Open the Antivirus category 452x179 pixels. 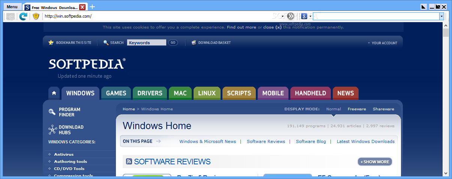[64, 154]
